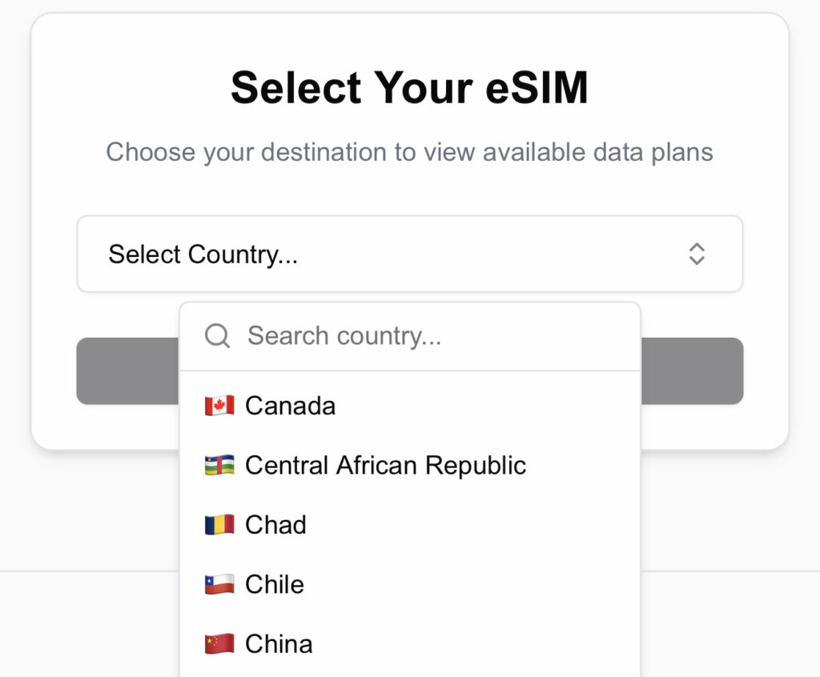Click the "Select Your eSIM" heading

409,87
